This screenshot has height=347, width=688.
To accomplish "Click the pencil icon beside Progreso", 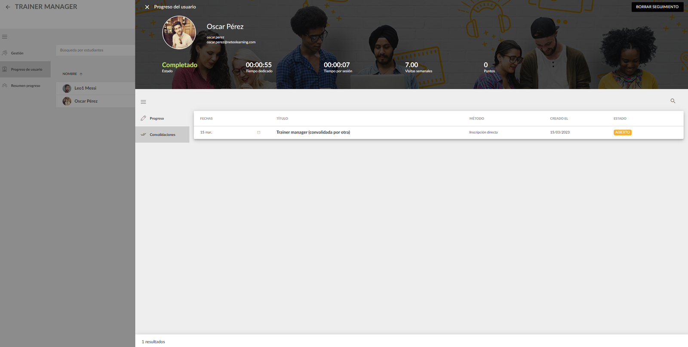I will point(143,118).
